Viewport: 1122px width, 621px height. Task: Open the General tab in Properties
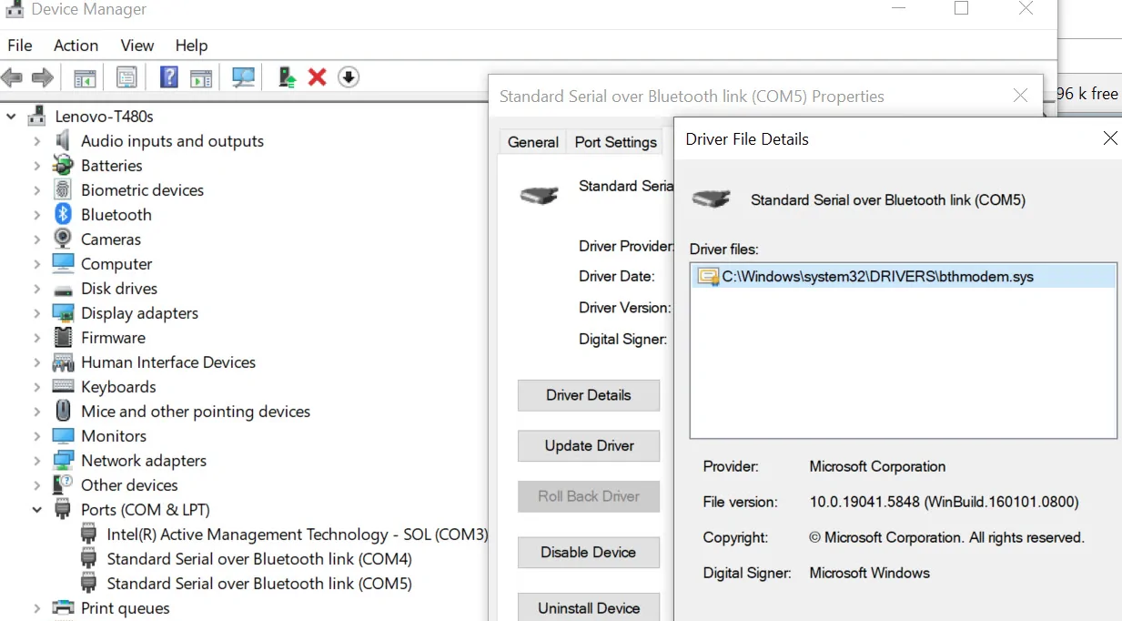click(x=532, y=142)
